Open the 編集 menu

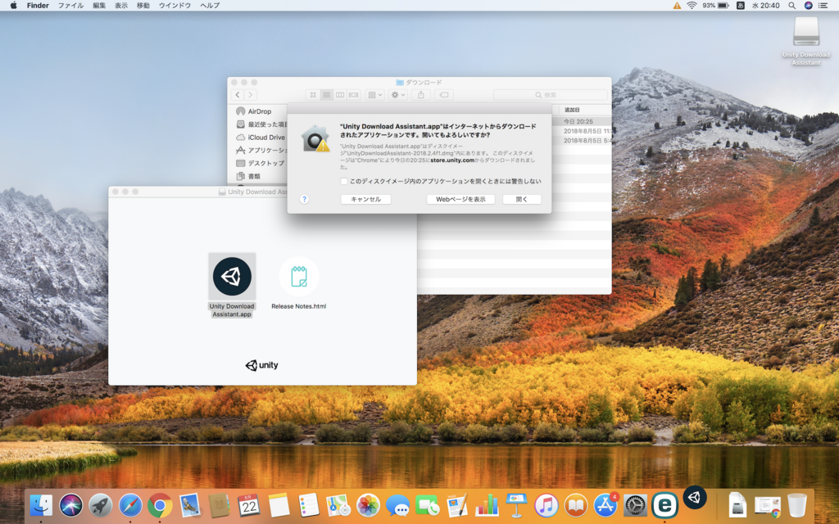[99, 6]
